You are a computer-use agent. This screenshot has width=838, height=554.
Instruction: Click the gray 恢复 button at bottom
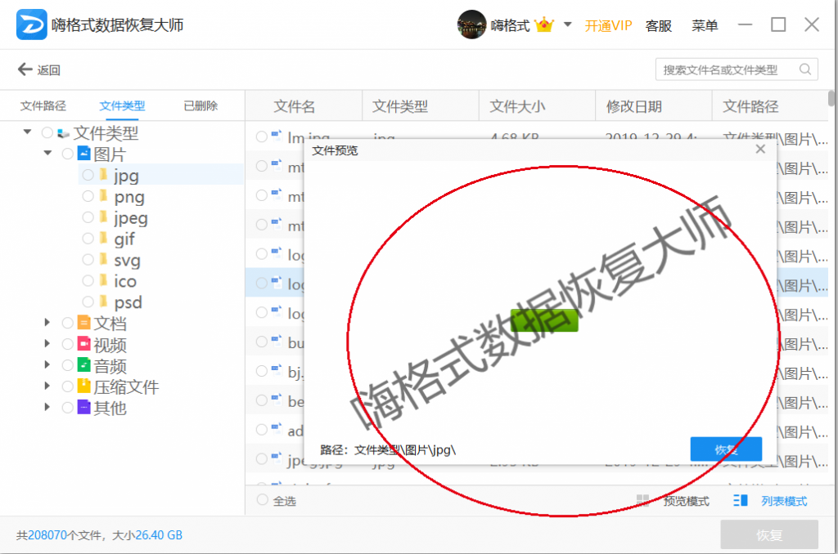769,534
